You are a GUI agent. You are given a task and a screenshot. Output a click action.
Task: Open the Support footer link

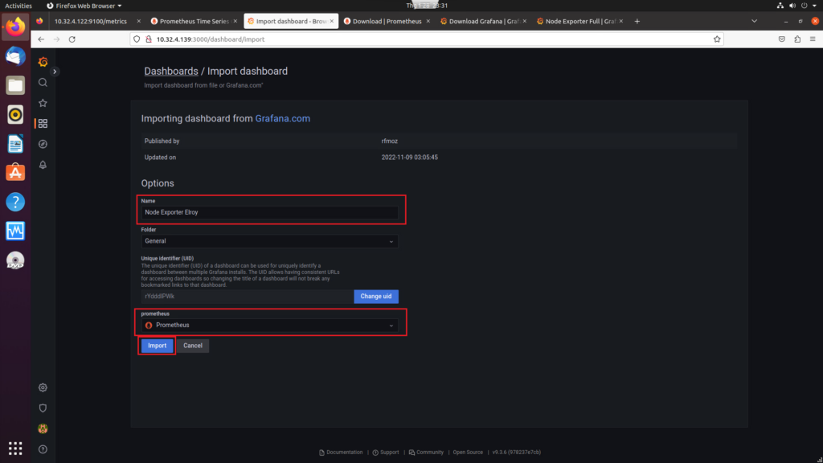pyautogui.click(x=386, y=452)
